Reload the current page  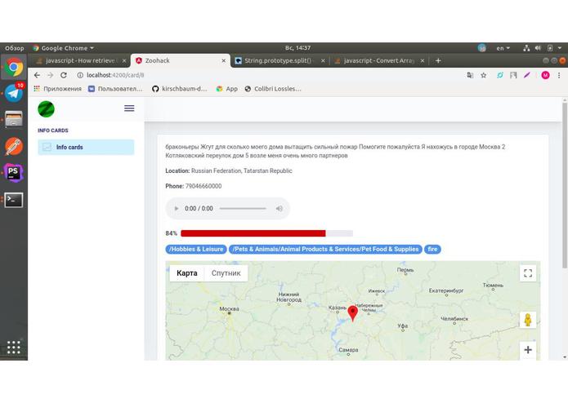pos(64,75)
